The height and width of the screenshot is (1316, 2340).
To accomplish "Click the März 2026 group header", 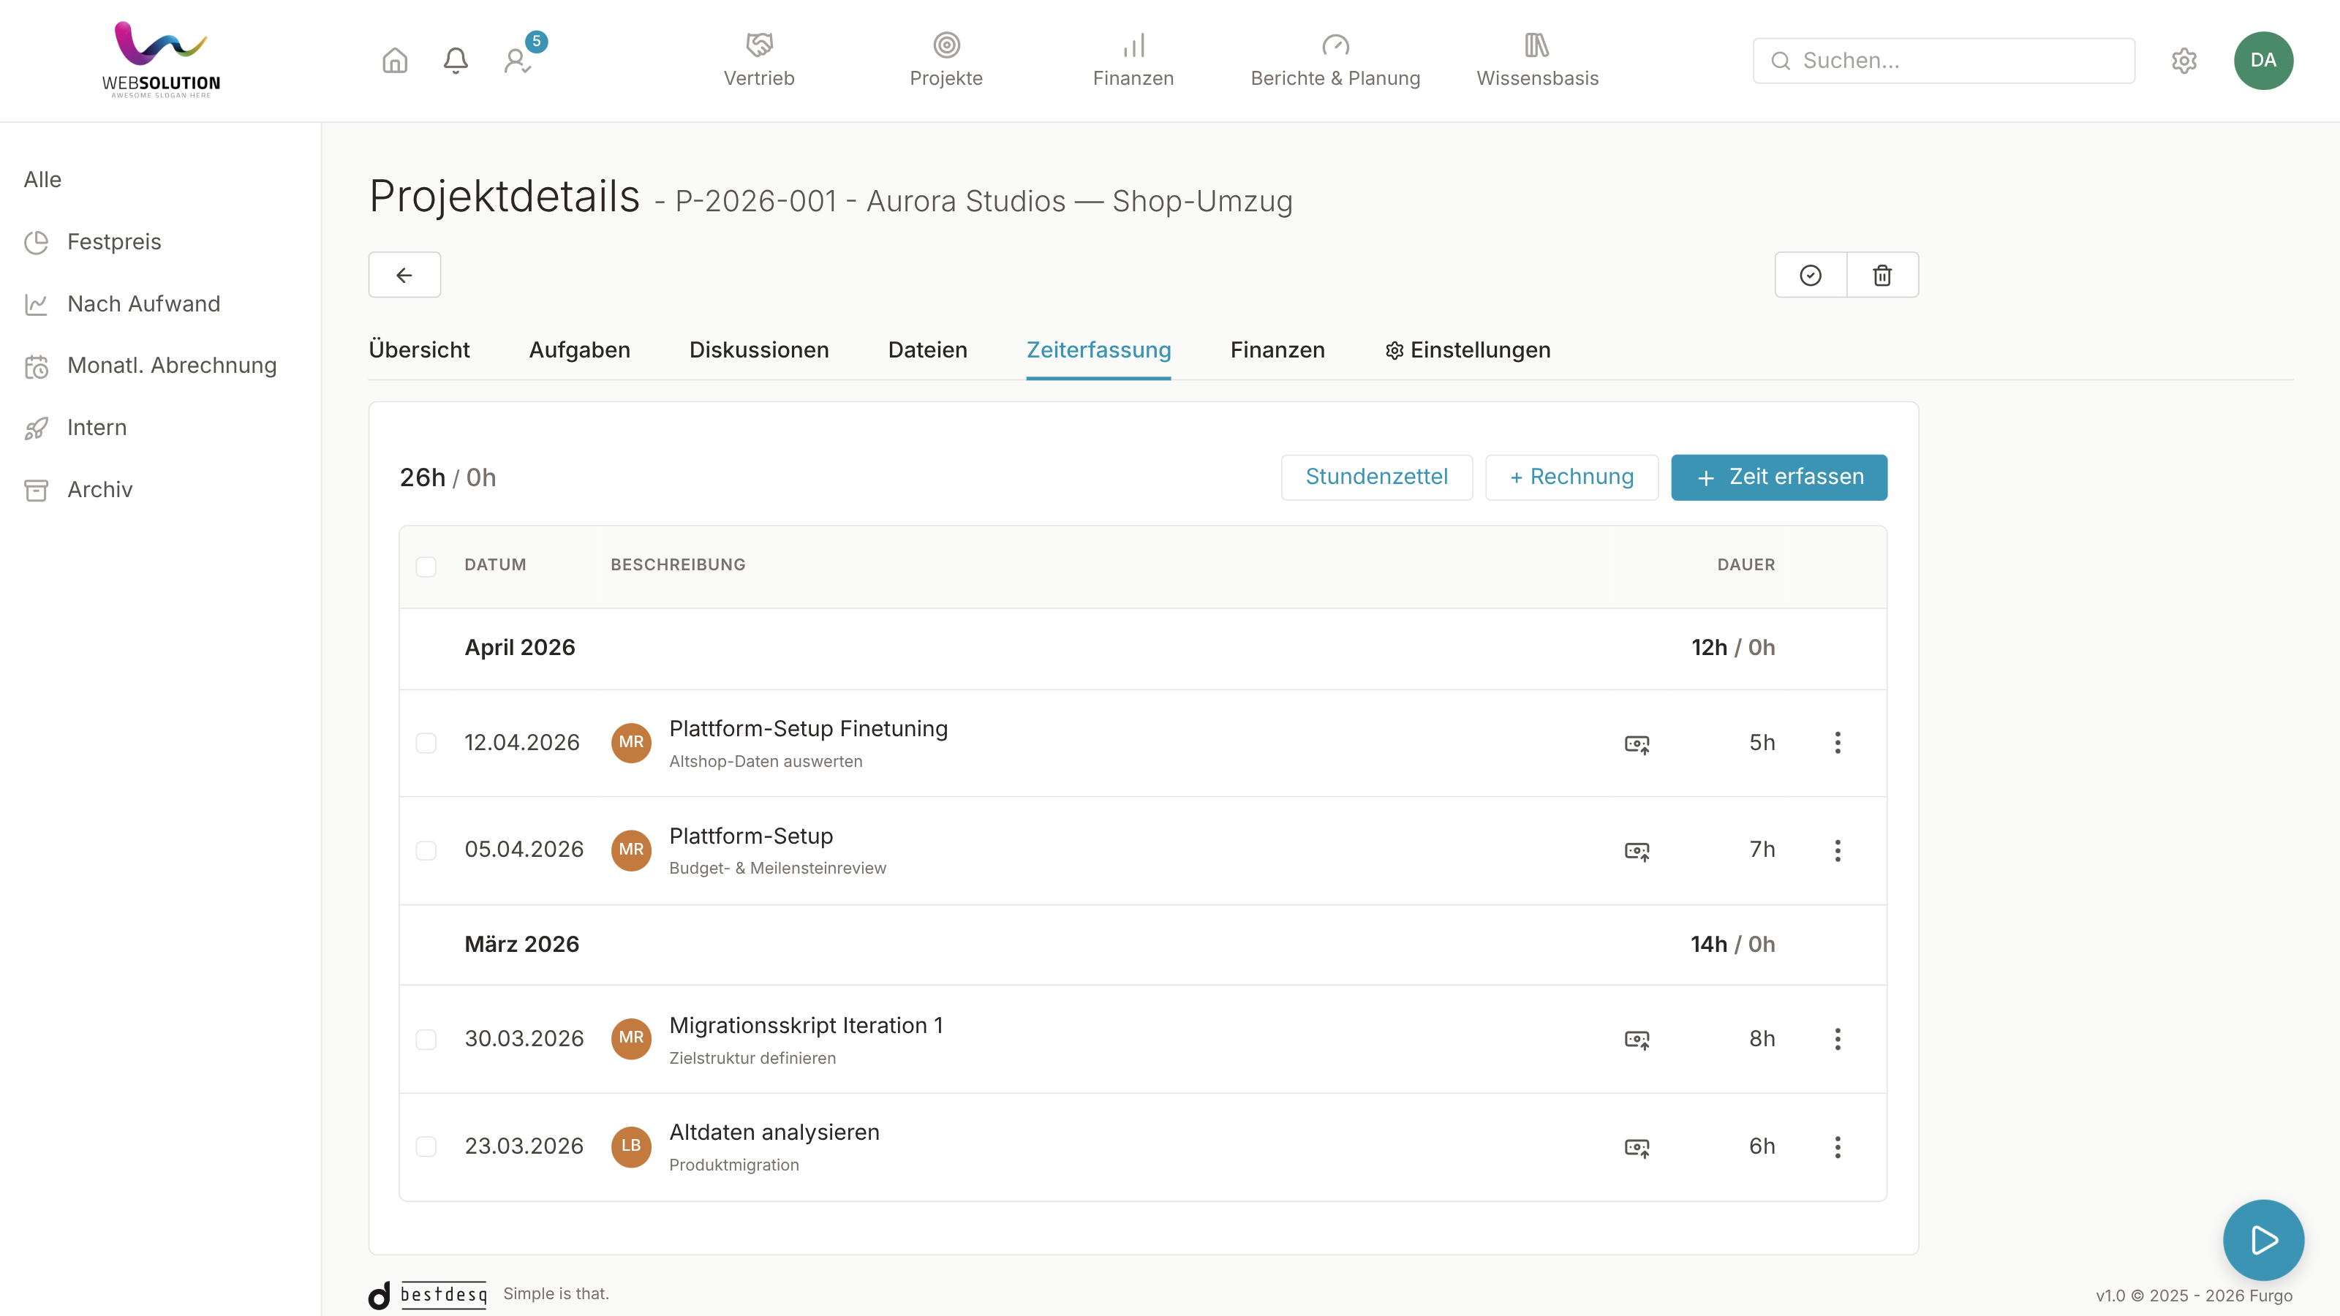I will (x=521, y=945).
